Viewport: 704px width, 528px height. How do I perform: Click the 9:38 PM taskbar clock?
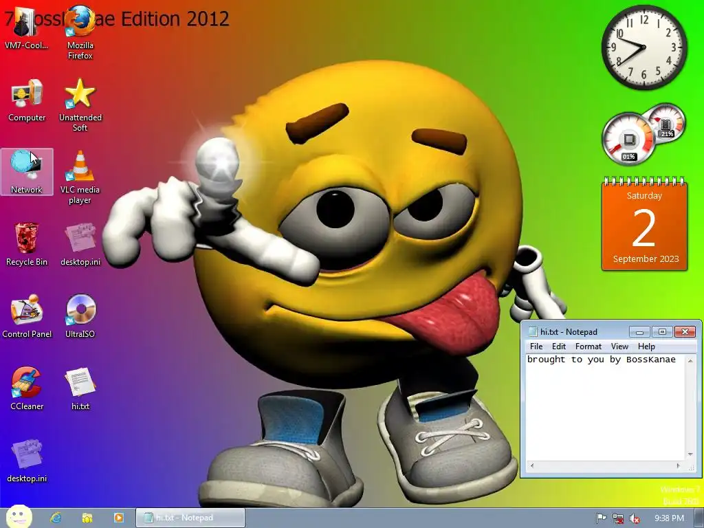[669, 518]
